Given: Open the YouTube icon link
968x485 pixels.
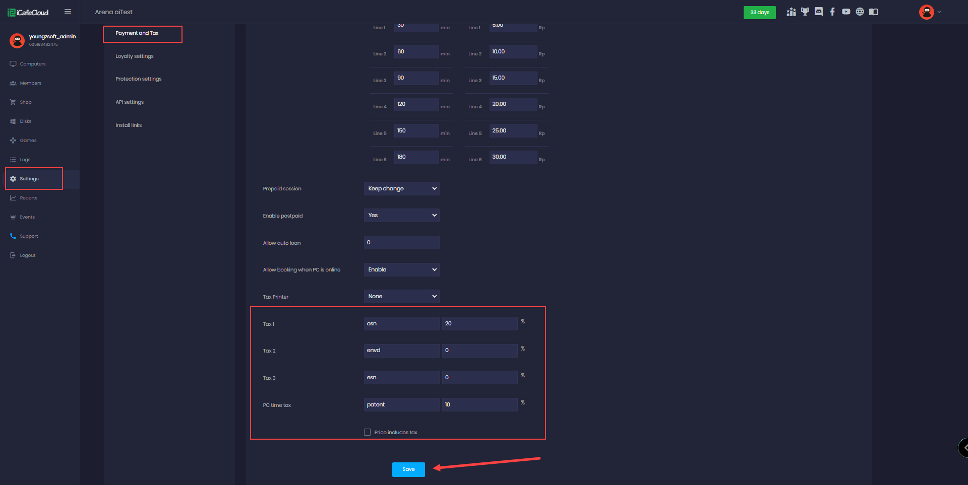Looking at the screenshot, I should (x=846, y=12).
